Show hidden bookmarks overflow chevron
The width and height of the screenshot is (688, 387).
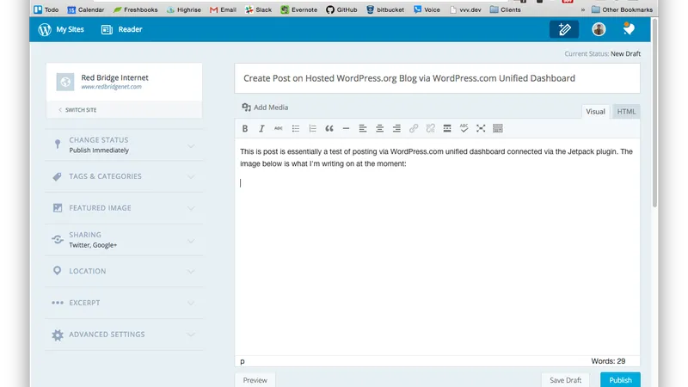(583, 9)
